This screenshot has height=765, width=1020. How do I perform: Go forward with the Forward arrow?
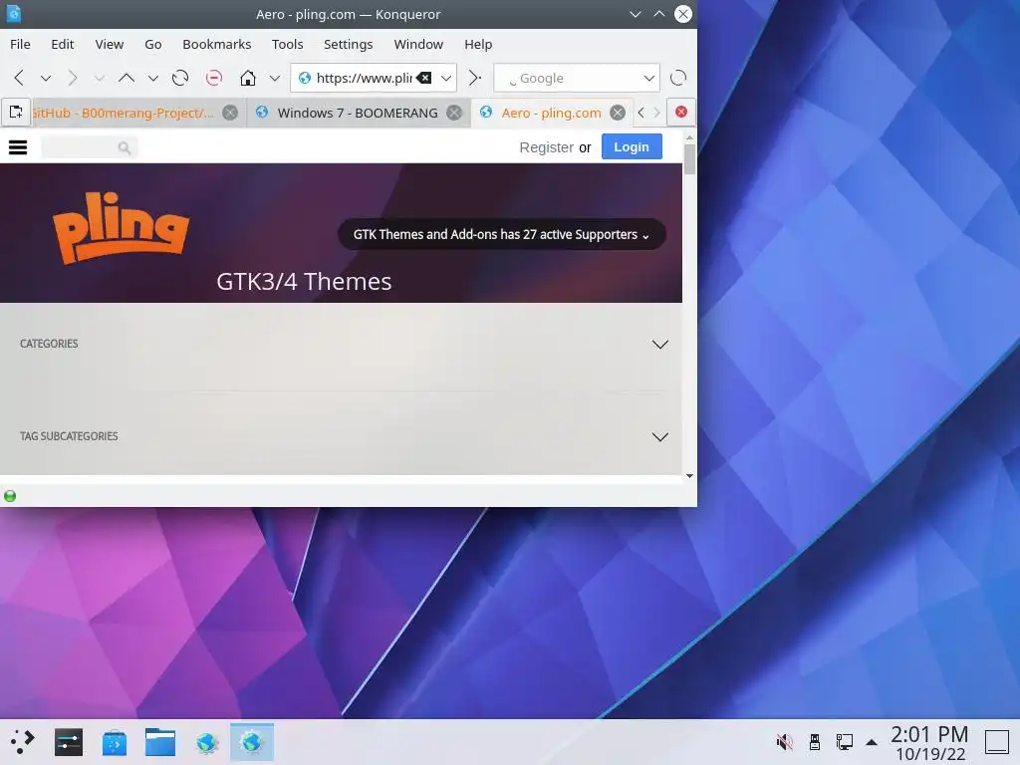pyautogui.click(x=72, y=78)
